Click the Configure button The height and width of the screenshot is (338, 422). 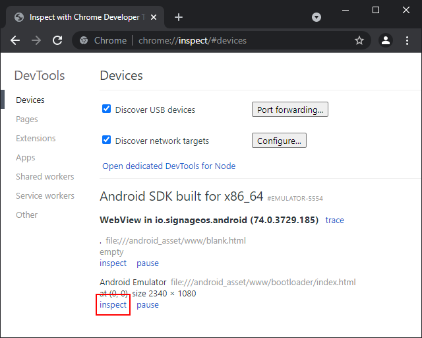[279, 141]
